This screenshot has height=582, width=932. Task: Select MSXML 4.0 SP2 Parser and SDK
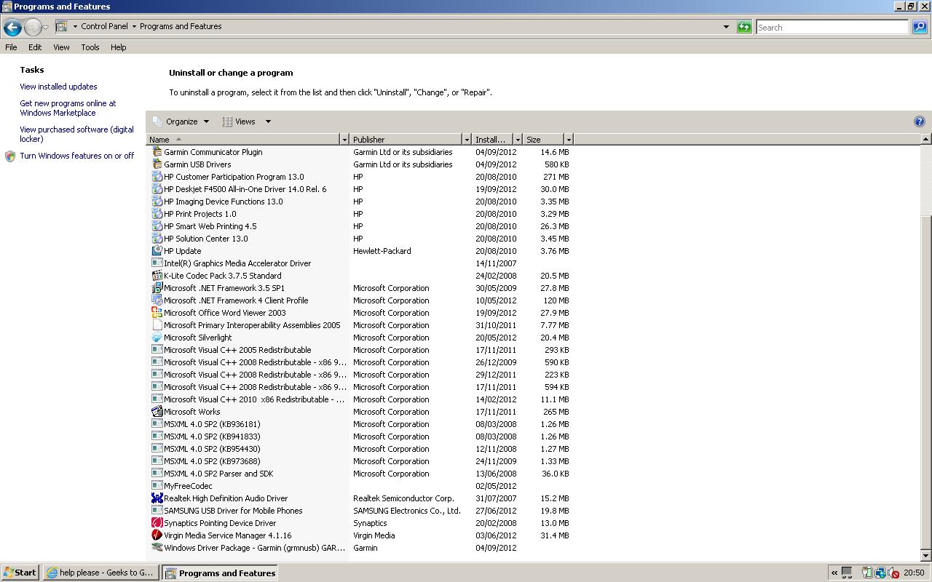point(360,474)
